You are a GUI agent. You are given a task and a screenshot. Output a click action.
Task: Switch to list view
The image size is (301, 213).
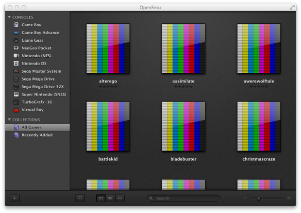(120, 198)
